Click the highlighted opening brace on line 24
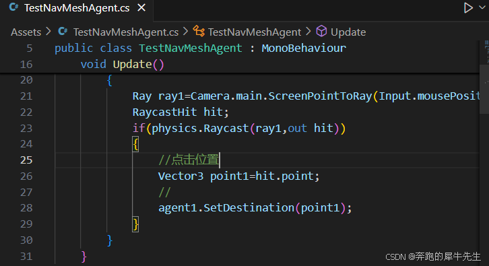 point(135,144)
